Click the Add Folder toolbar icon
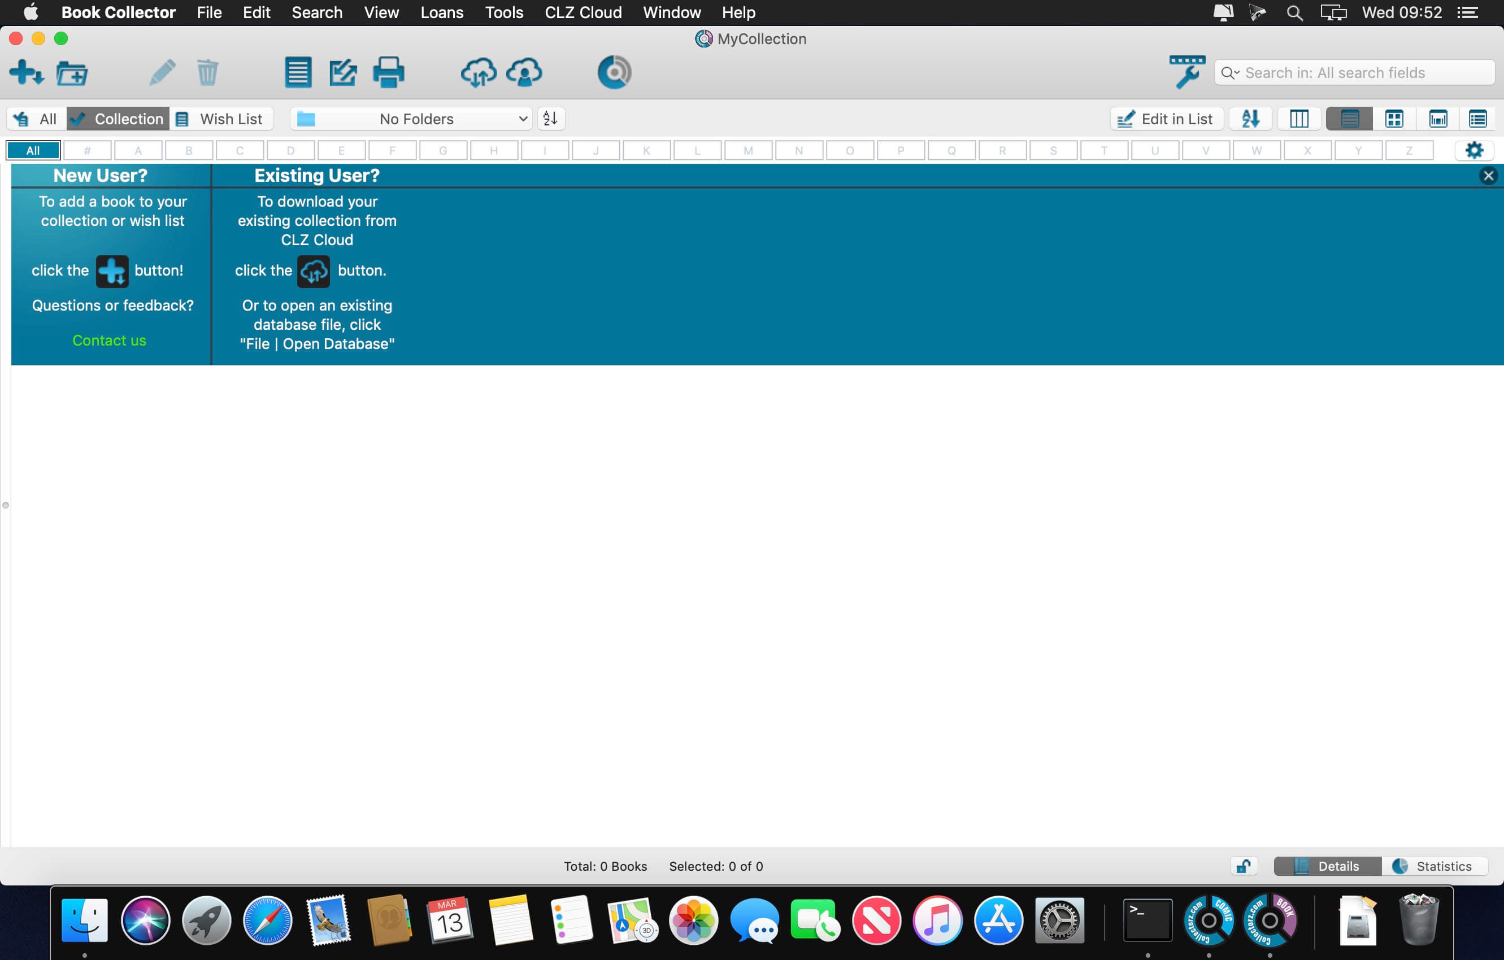Screen dimensions: 1504x960 tap(72, 72)
